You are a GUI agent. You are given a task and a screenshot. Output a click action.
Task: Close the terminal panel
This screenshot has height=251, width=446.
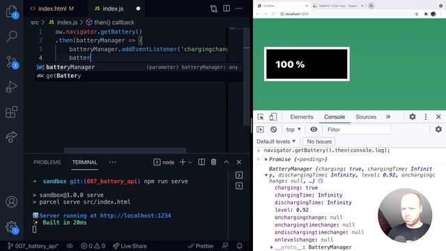pos(239,162)
